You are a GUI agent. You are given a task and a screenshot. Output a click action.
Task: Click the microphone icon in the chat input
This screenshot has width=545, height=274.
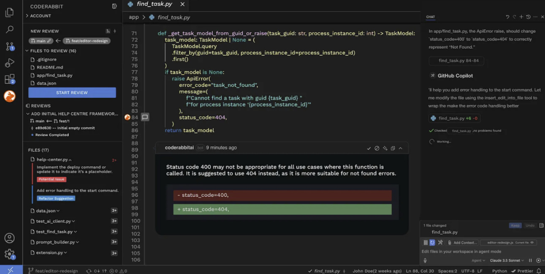click(425, 260)
